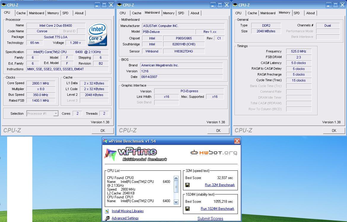
Task: Click the FSB:DRAM ratio 2:3
Action: (299, 57)
